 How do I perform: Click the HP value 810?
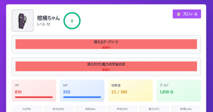tap(18, 92)
